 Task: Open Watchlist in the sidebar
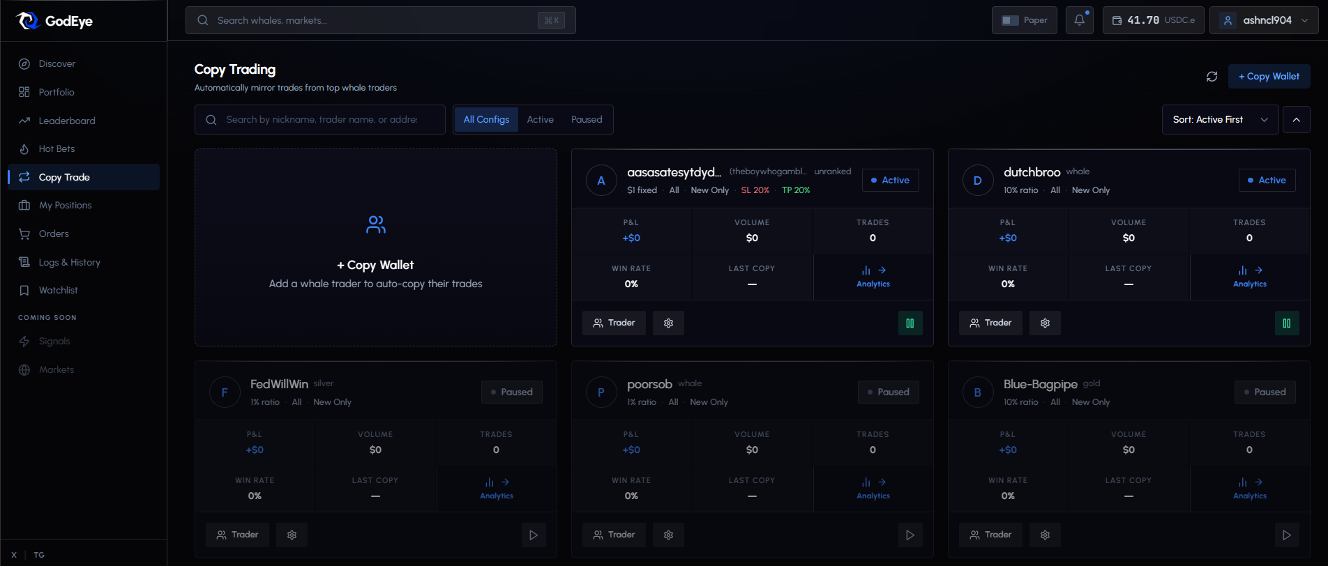(84, 290)
